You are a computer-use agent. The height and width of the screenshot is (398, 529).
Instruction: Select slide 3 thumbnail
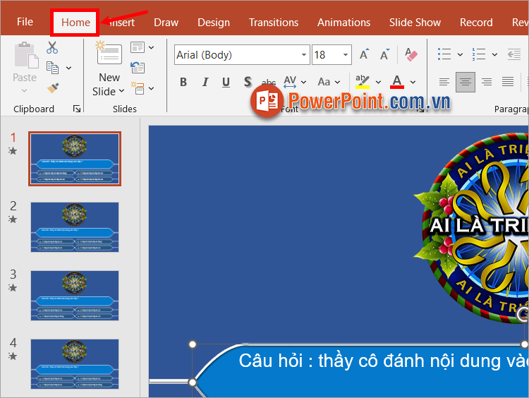75,296
